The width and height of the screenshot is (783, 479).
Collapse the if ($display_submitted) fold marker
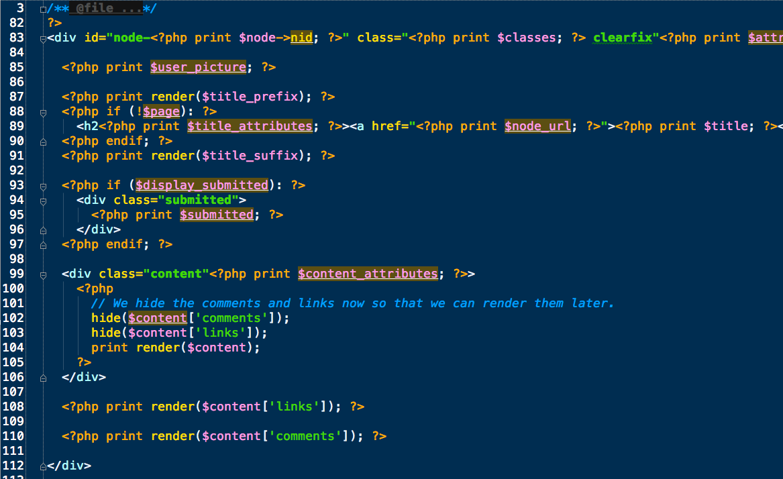tap(43, 187)
